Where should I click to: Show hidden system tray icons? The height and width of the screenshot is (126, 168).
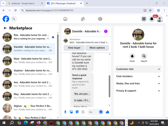[139, 123]
